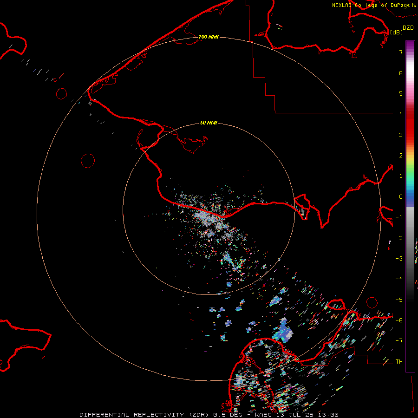Image resolution: width=418 pixels, height=418 pixels.
Task: Click the "1" value on the scale
Action: (x=401, y=176)
